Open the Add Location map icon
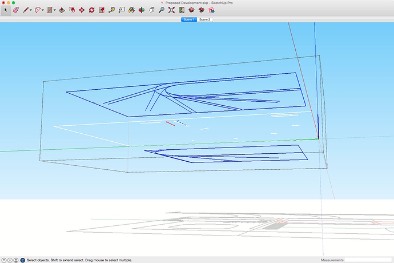This screenshot has height=263, width=394. (182, 10)
